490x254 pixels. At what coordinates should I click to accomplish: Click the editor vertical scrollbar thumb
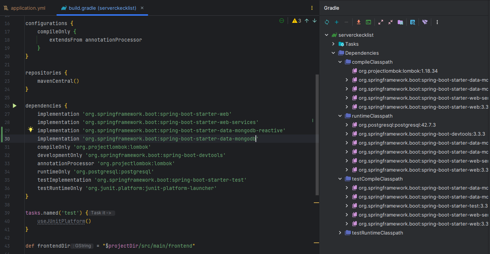click(317, 135)
